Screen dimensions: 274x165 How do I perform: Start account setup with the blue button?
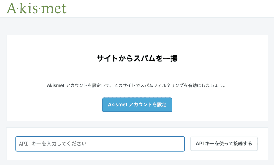tap(137, 105)
